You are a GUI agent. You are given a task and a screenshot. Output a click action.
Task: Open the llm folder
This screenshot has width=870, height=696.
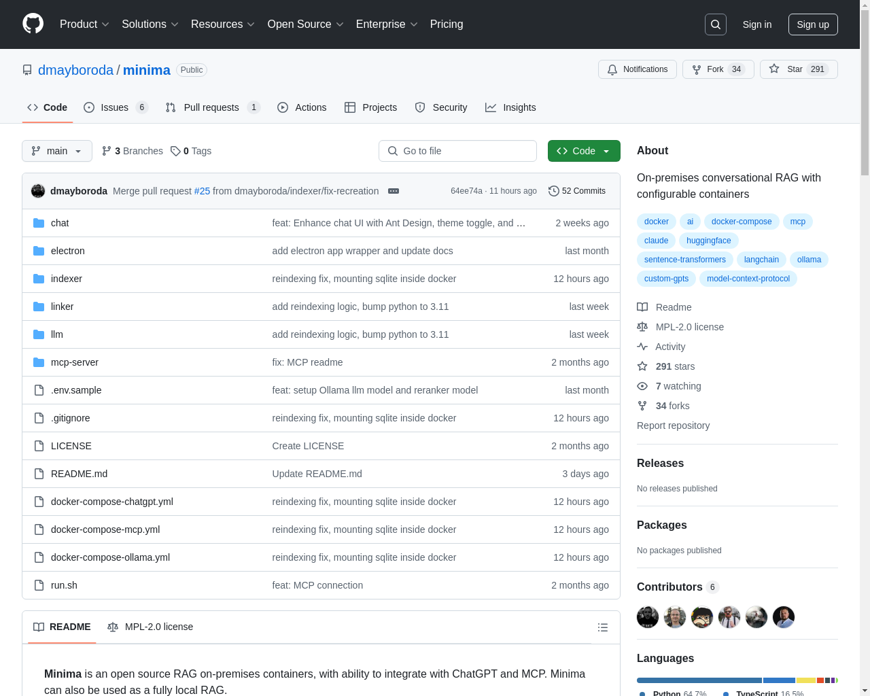tap(57, 334)
